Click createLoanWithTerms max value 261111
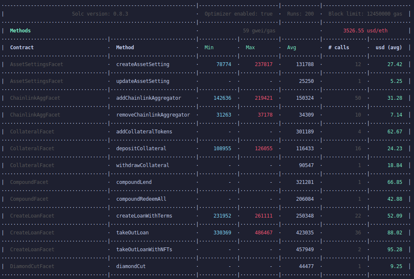This screenshot has width=414, height=279. coord(264,216)
